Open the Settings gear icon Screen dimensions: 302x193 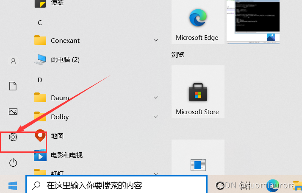pos(13,137)
